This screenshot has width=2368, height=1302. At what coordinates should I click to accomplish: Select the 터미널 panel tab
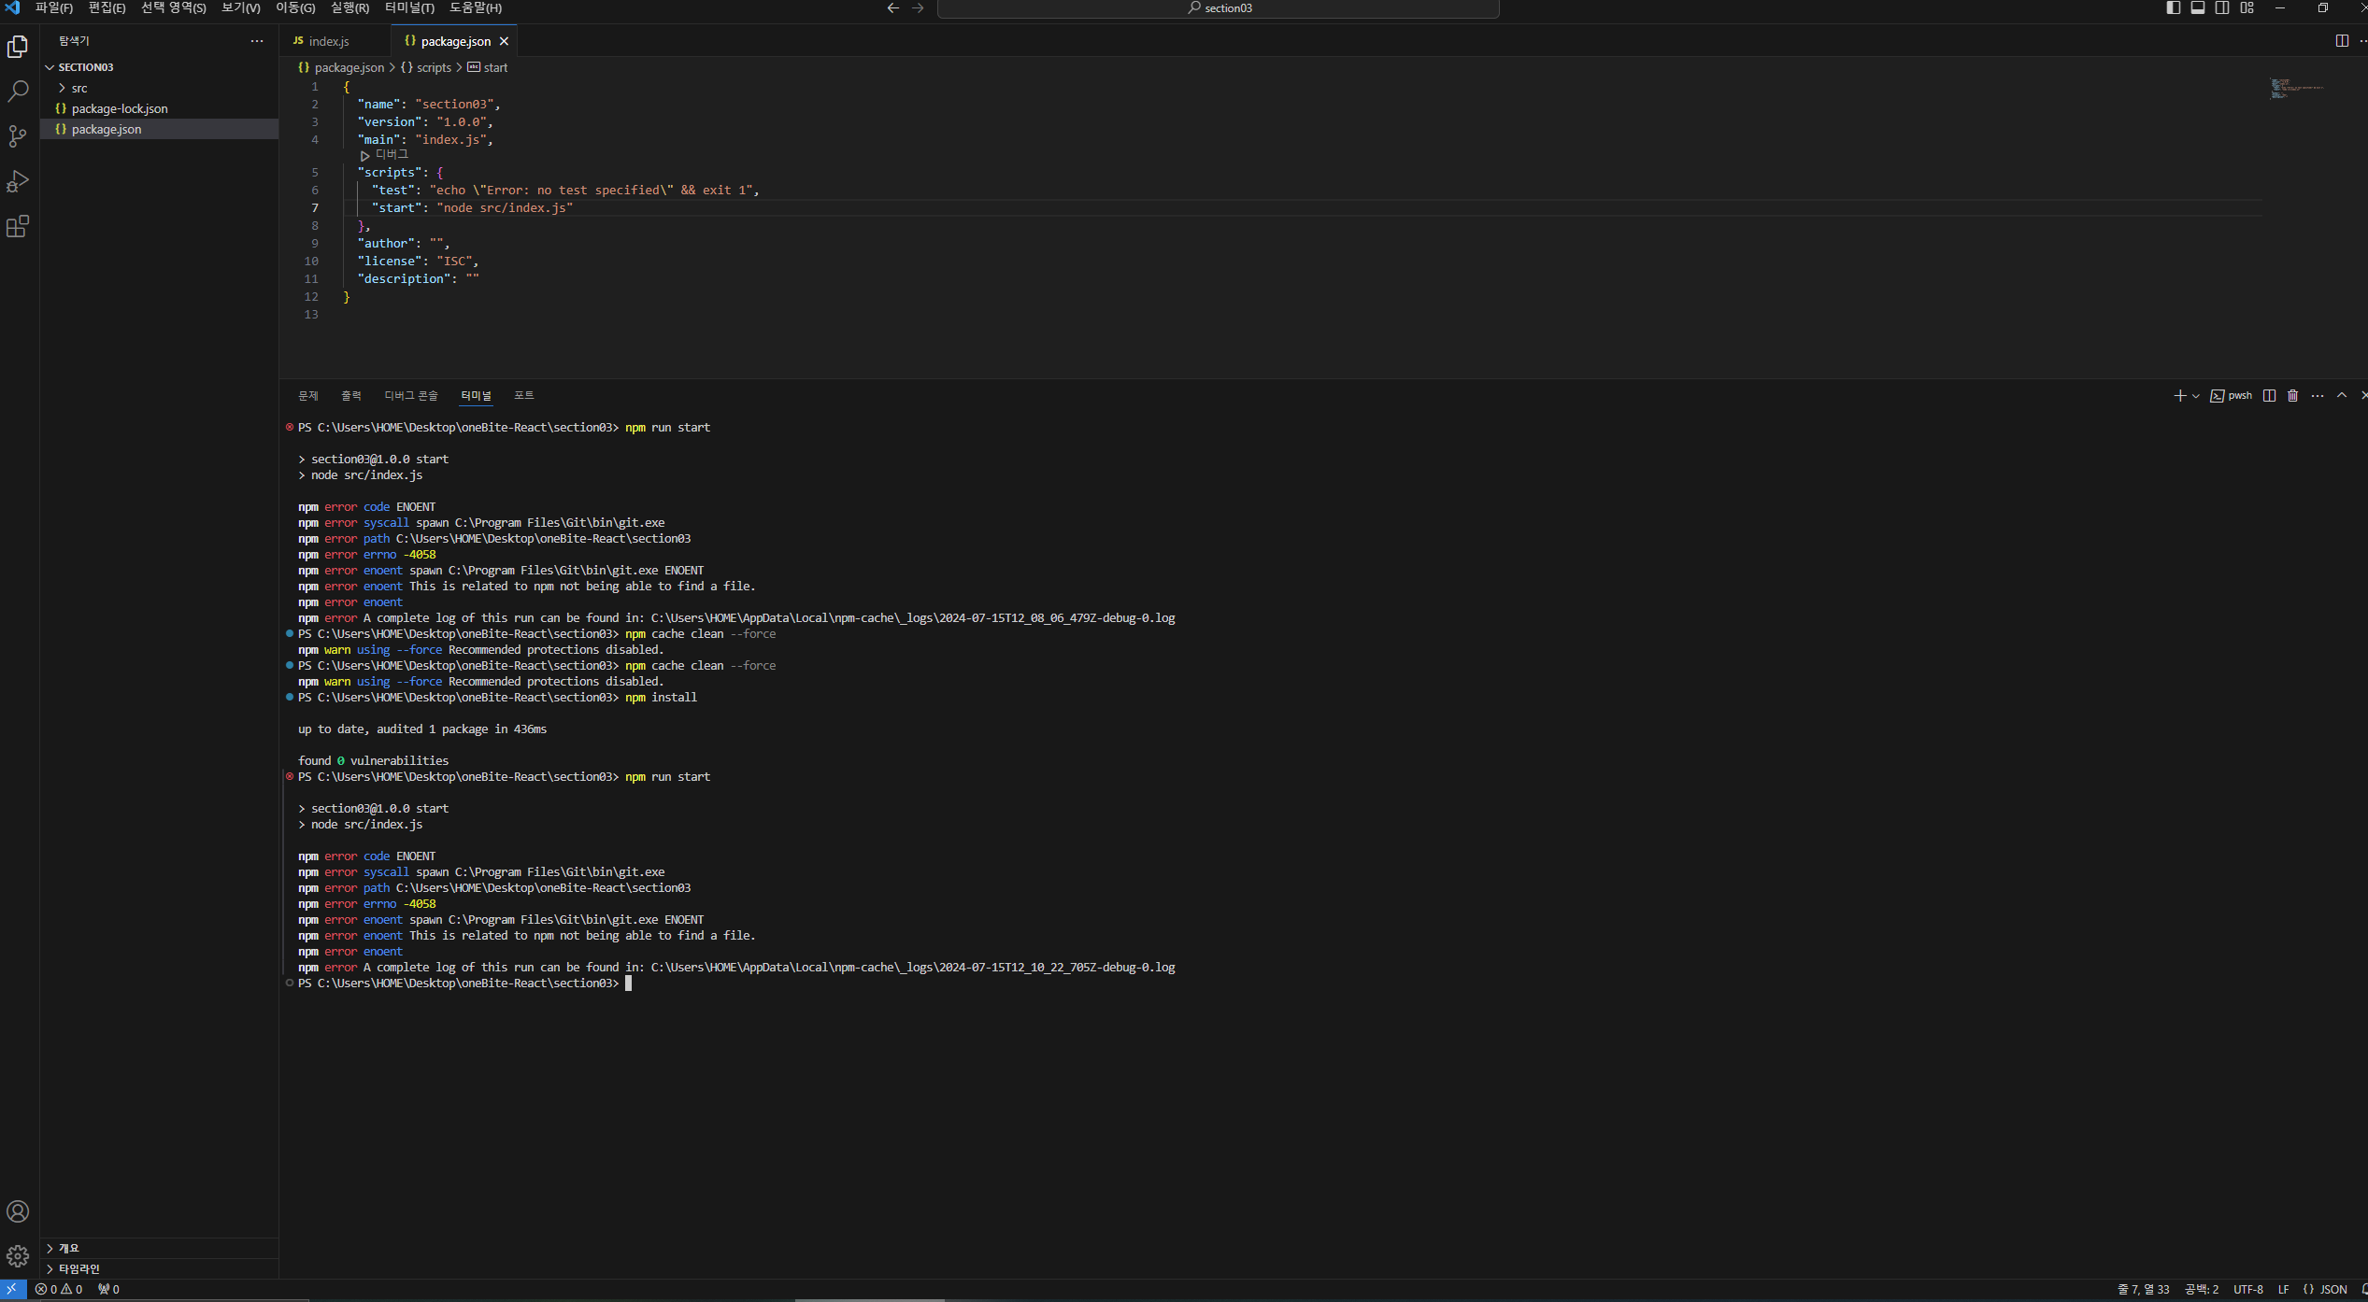pos(476,396)
